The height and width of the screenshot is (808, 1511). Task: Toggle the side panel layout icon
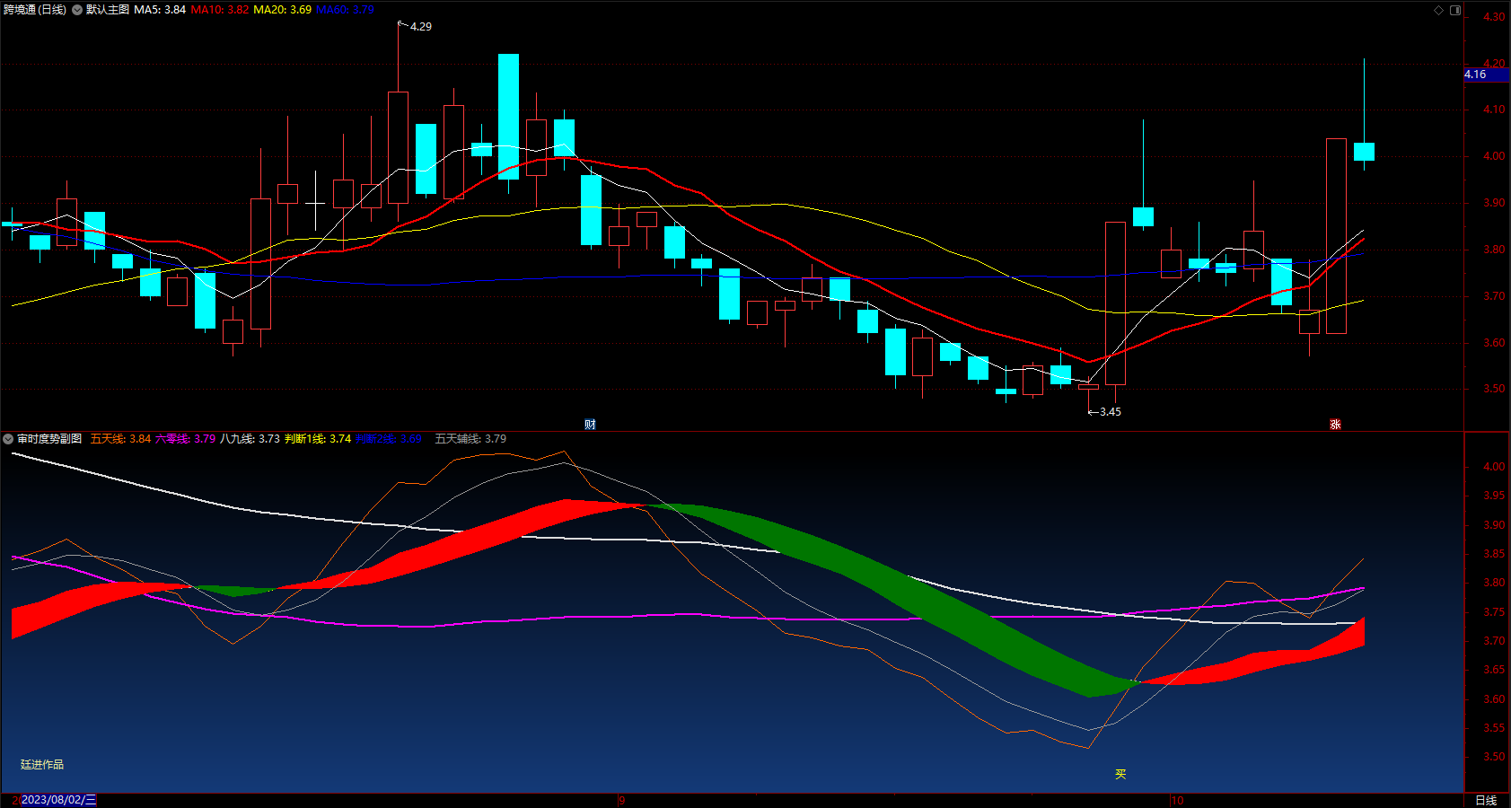(1455, 10)
